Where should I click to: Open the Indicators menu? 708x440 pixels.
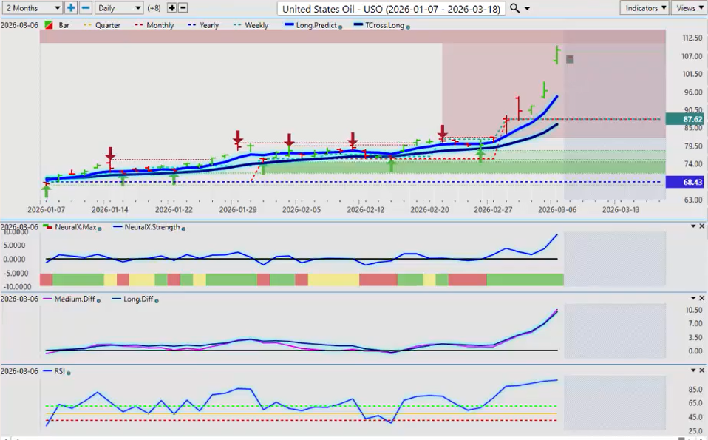click(x=644, y=7)
